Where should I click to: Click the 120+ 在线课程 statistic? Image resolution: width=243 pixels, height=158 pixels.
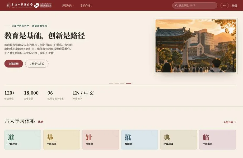click(10, 95)
